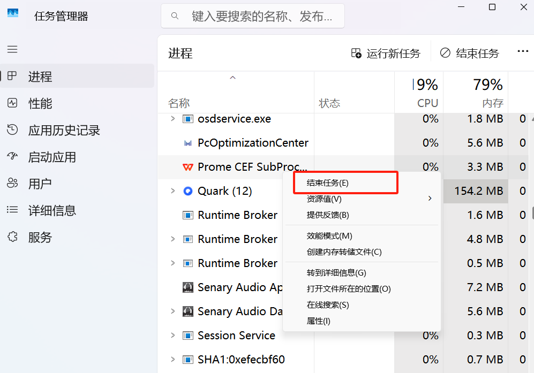
Task: Open the 服务 services page
Action: point(40,237)
